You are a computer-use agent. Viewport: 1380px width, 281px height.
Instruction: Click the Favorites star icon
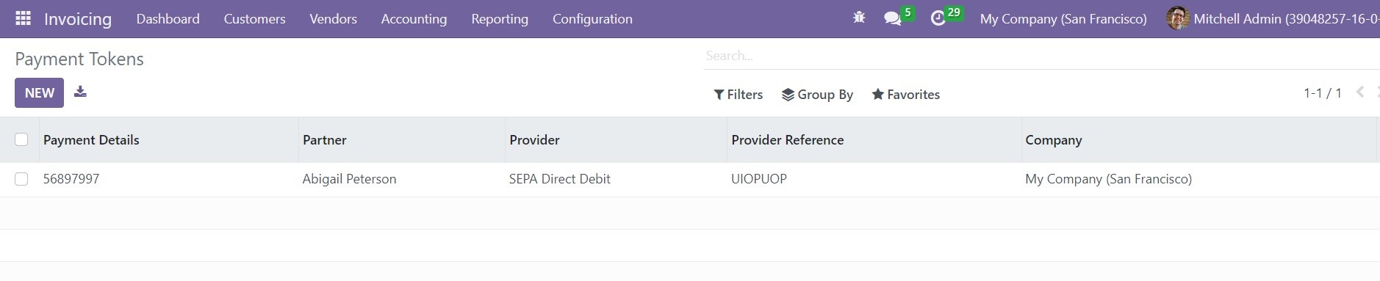click(x=877, y=94)
